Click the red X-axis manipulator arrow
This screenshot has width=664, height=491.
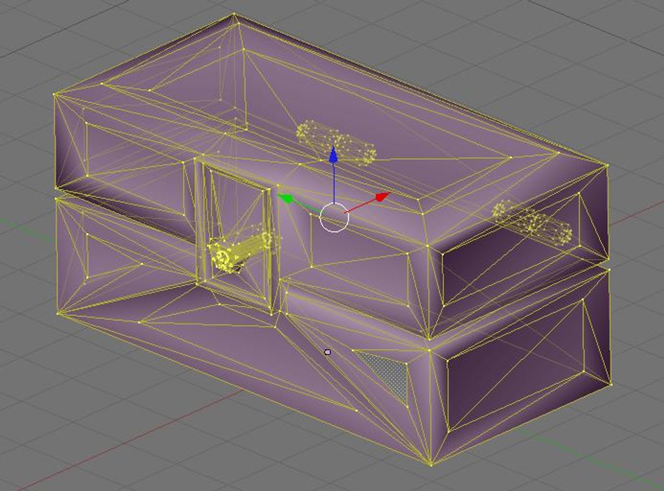383,197
